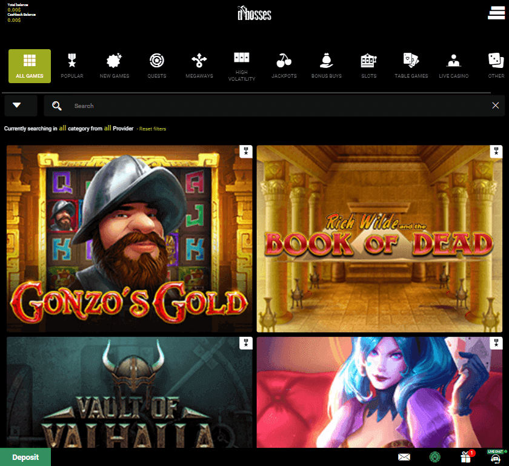Image resolution: width=509 pixels, height=466 pixels.
Task: Focus the game Search field
Action: pyautogui.click(x=274, y=106)
